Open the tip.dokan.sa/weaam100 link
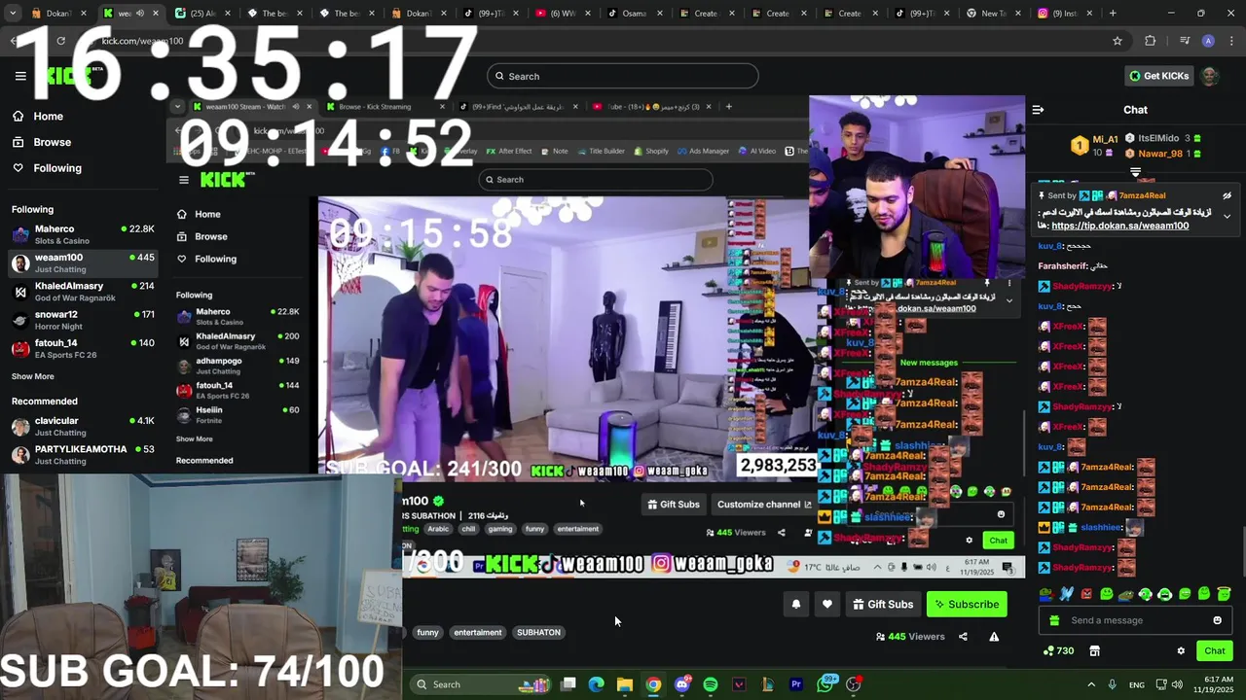This screenshot has width=1246, height=700. [x=1119, y=226]
